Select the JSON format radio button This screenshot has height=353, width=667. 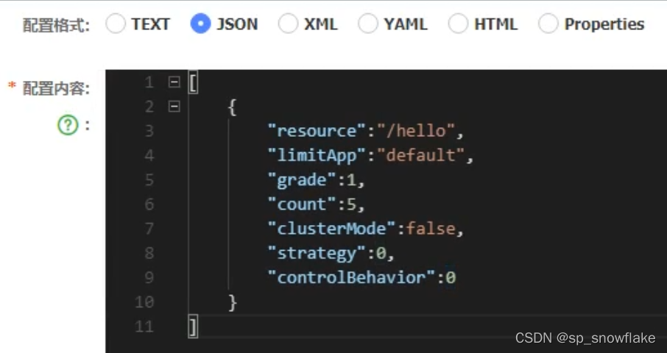tap(200, 24)
